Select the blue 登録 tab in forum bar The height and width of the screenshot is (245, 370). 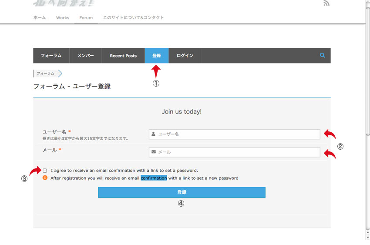[156, 56]
